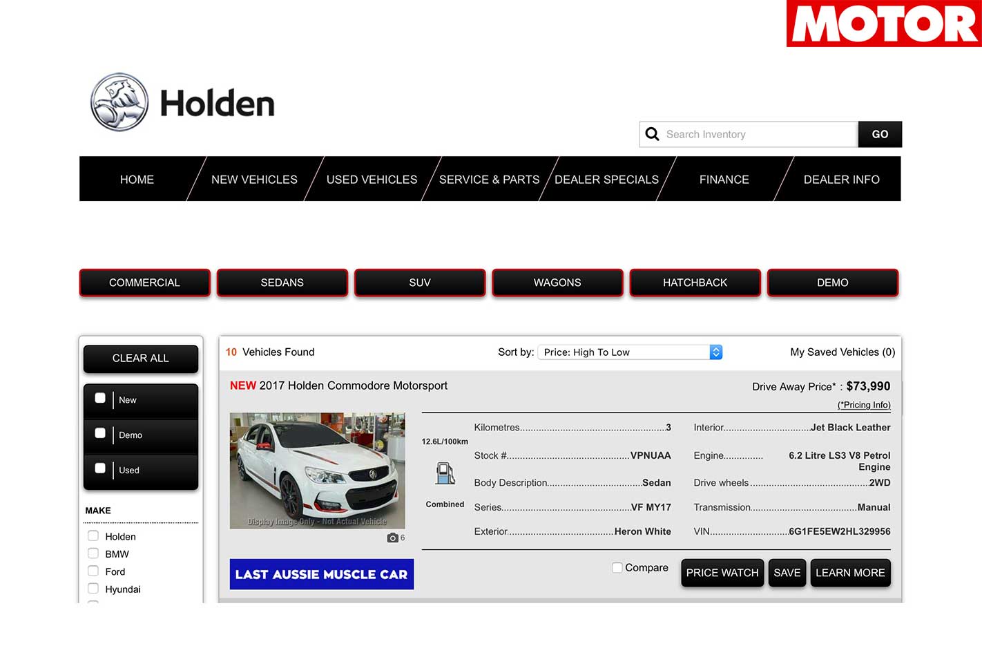Open the NEW VEHICLES menu
The image size is (982, 655).
click(x=254, y=180)
